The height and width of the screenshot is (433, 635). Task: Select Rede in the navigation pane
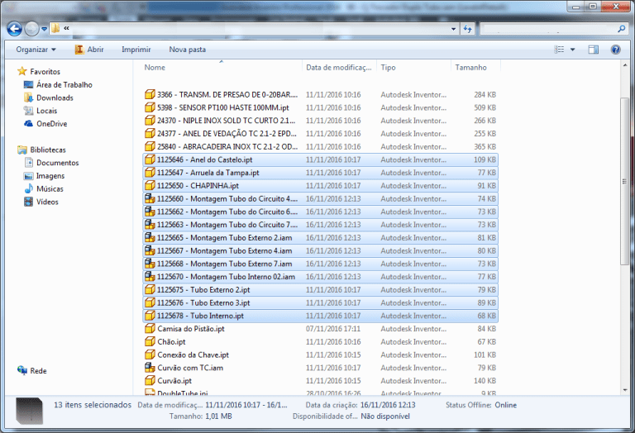coord(38,371)
